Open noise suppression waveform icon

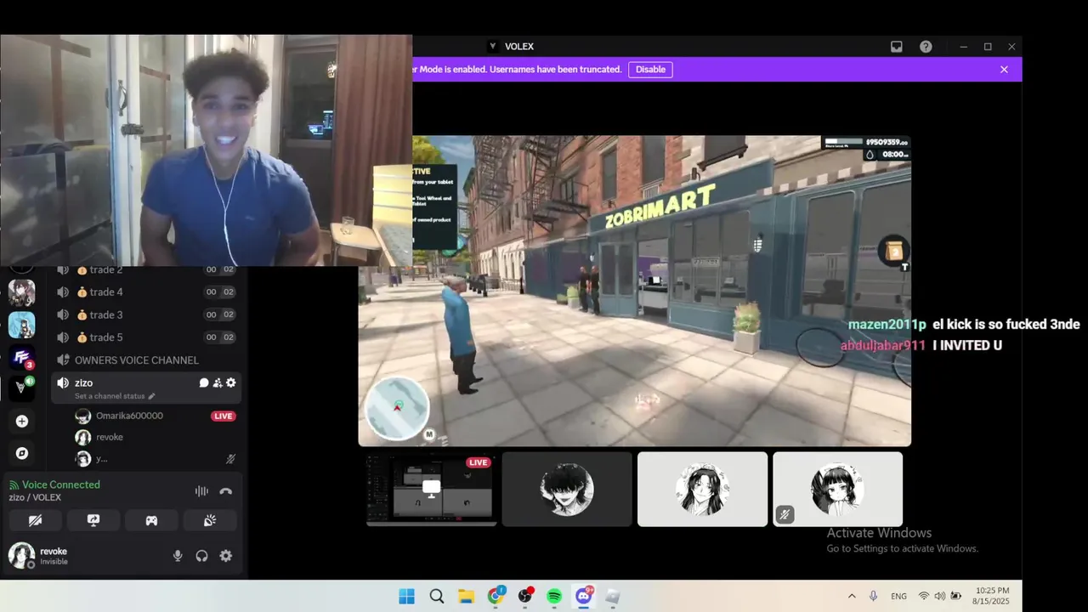point(201,491)
